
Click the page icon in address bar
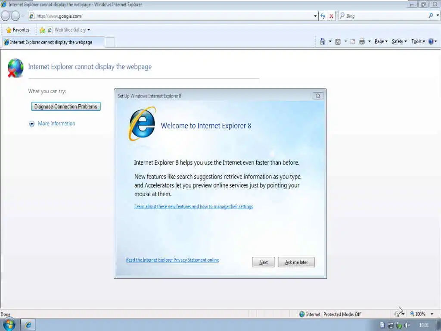(x=32, y=16)
